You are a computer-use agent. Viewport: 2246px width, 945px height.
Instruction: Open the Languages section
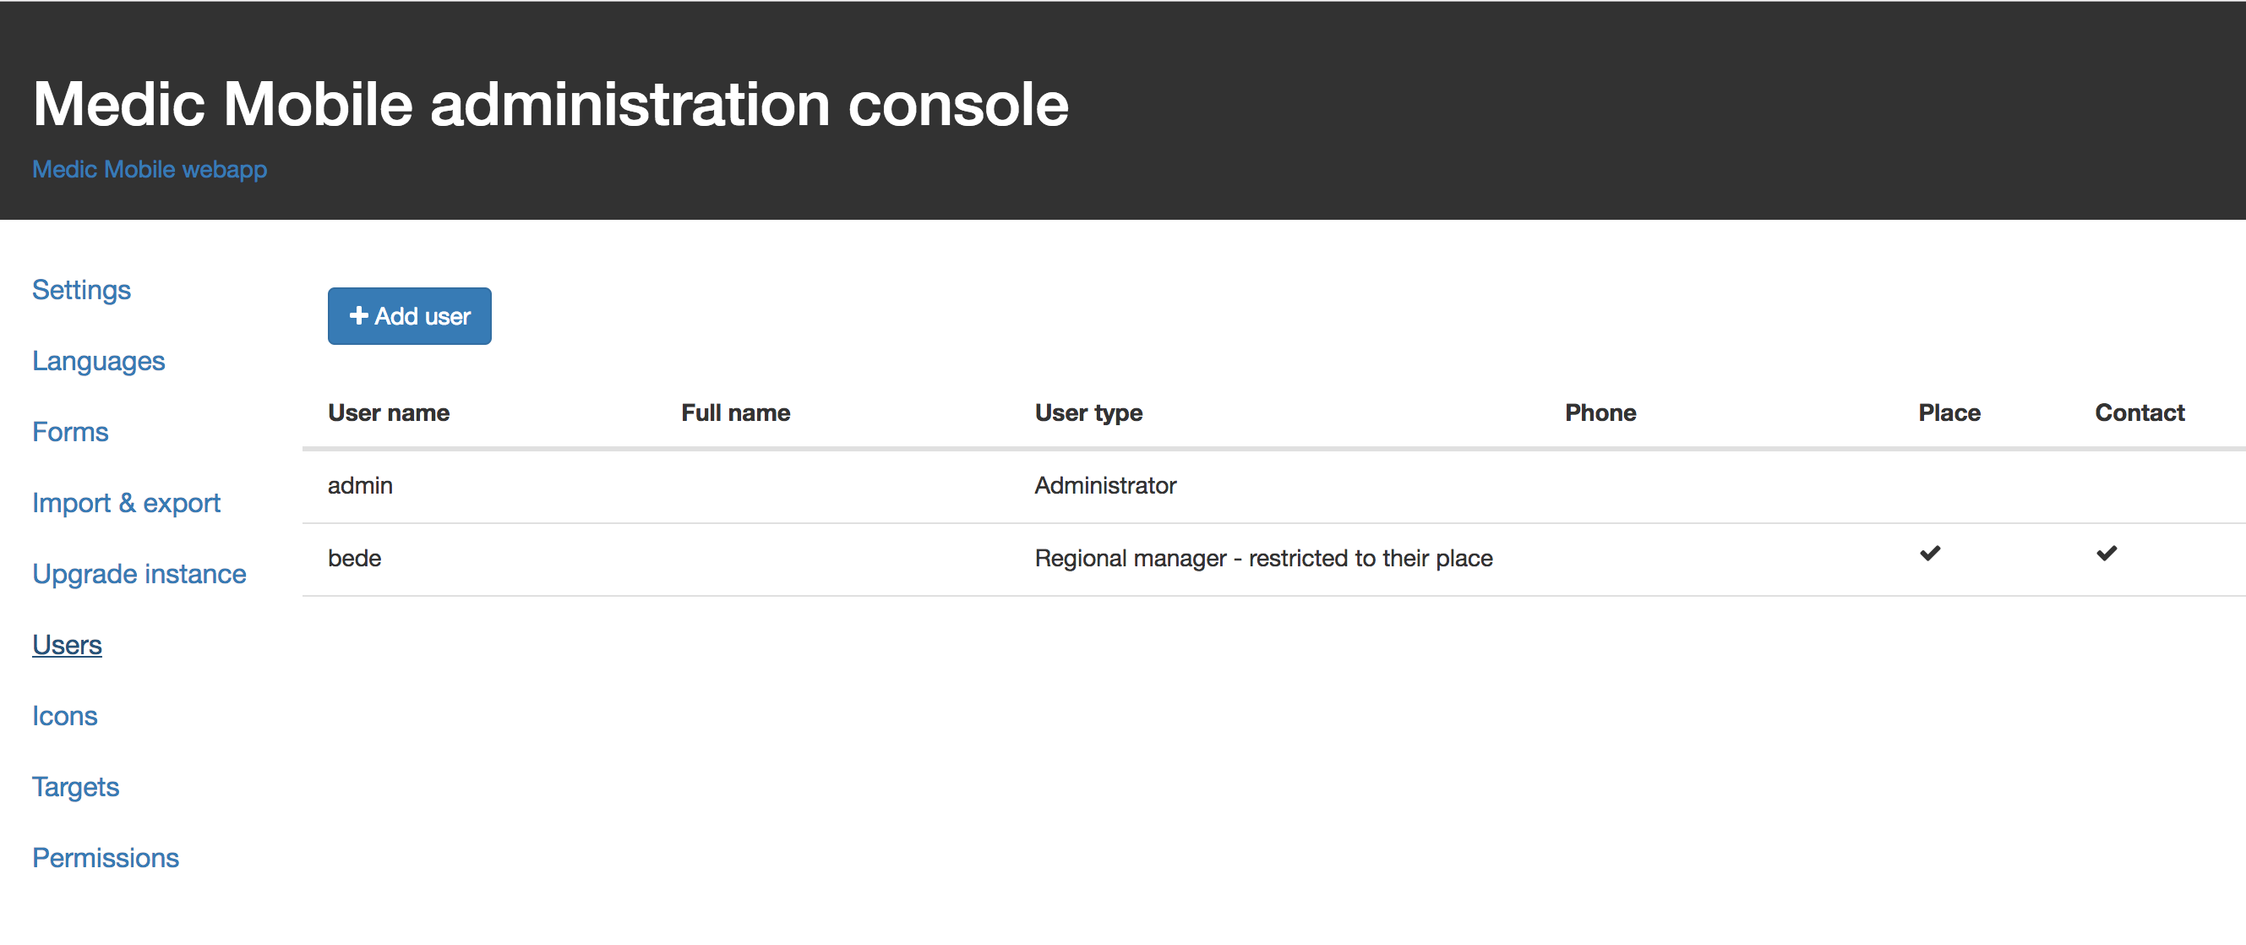pos(99,361)
